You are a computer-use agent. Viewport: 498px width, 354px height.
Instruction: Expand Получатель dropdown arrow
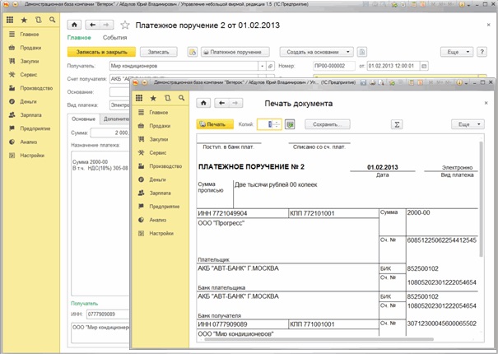262,66
